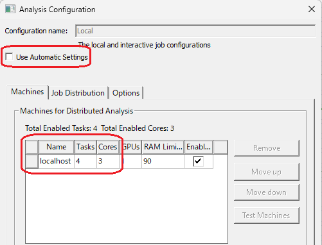Switch to the Machines tab
This screenshot has height=245, width=322.
(28, 92)
